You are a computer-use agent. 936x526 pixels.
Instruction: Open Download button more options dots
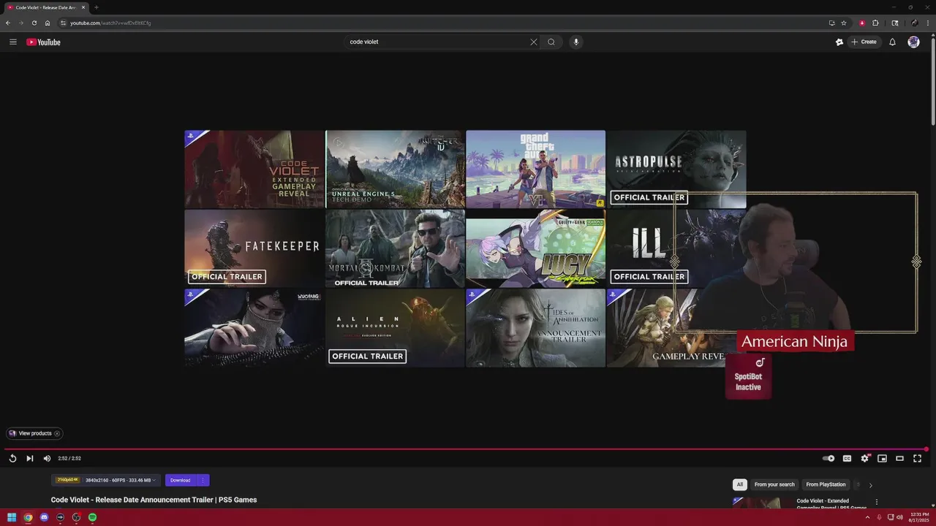(203, 480)
